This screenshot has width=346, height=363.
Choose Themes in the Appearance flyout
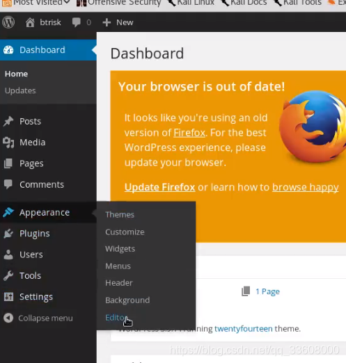click(120, 214)
